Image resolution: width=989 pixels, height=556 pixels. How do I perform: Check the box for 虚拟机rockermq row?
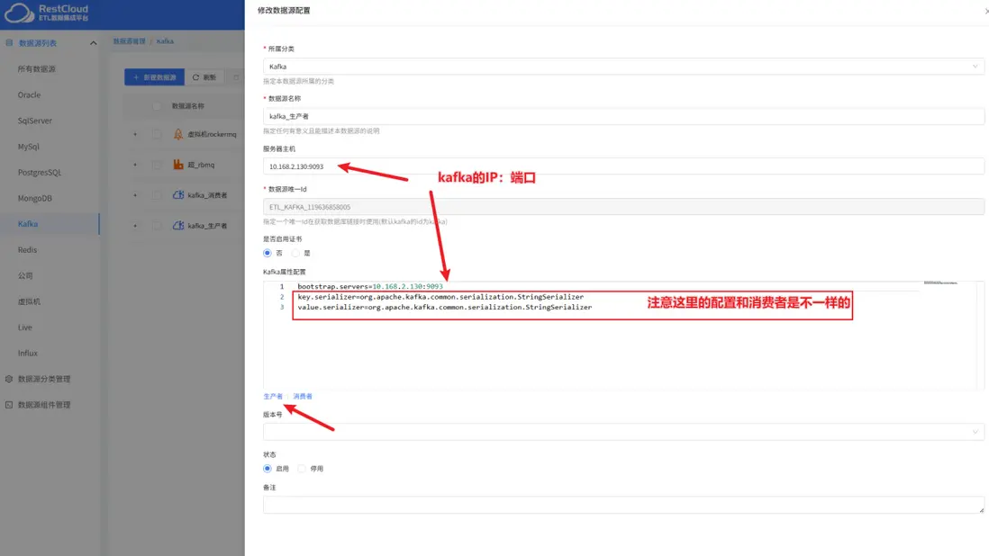click(157, 134)
